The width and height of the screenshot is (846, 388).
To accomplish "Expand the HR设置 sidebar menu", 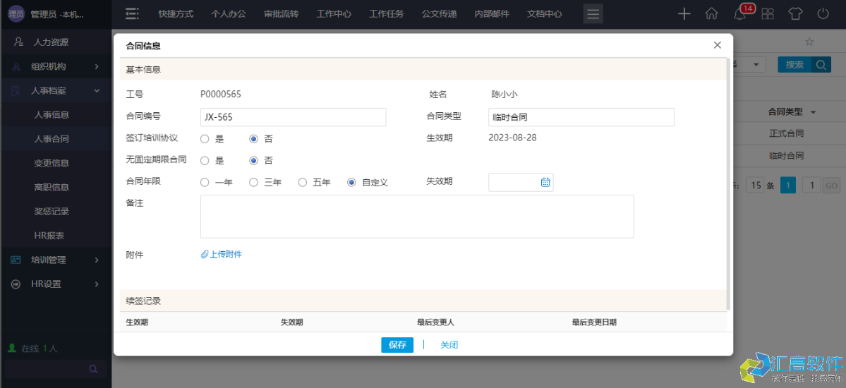I will (55, 284).
